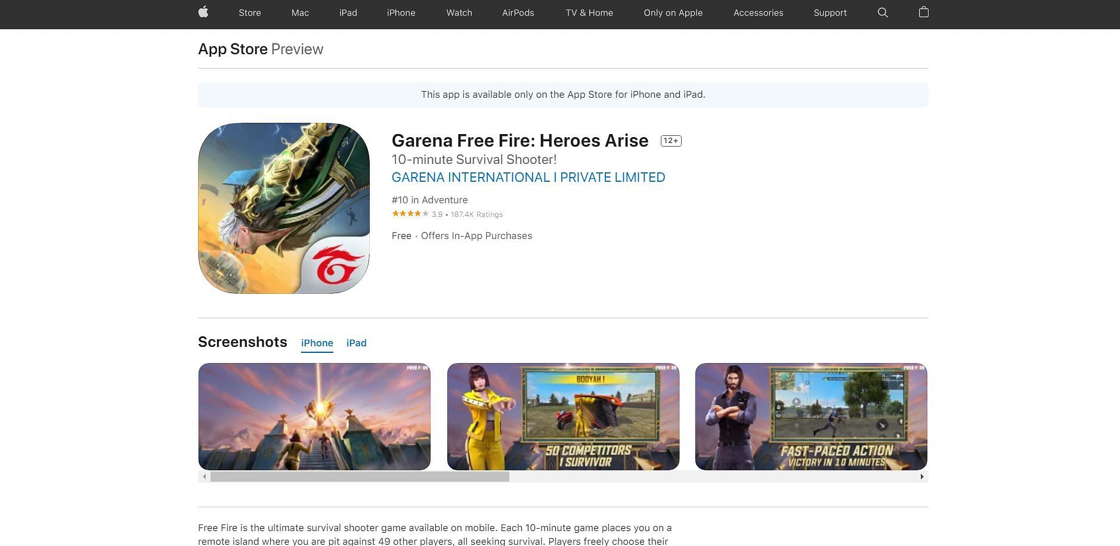Select the iPhone screenshots tab
Image resolution: width=1120 pixels, height=546 pixels.
pyautogui.click(x=317, y=343)
